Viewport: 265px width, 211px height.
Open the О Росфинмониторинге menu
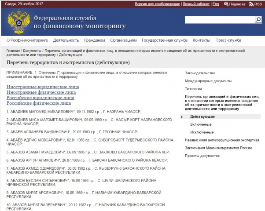(x=27, y=40)
